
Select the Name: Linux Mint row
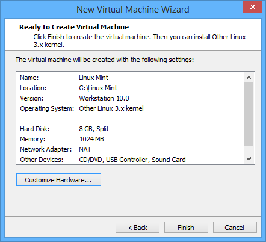tap(130, 78)
